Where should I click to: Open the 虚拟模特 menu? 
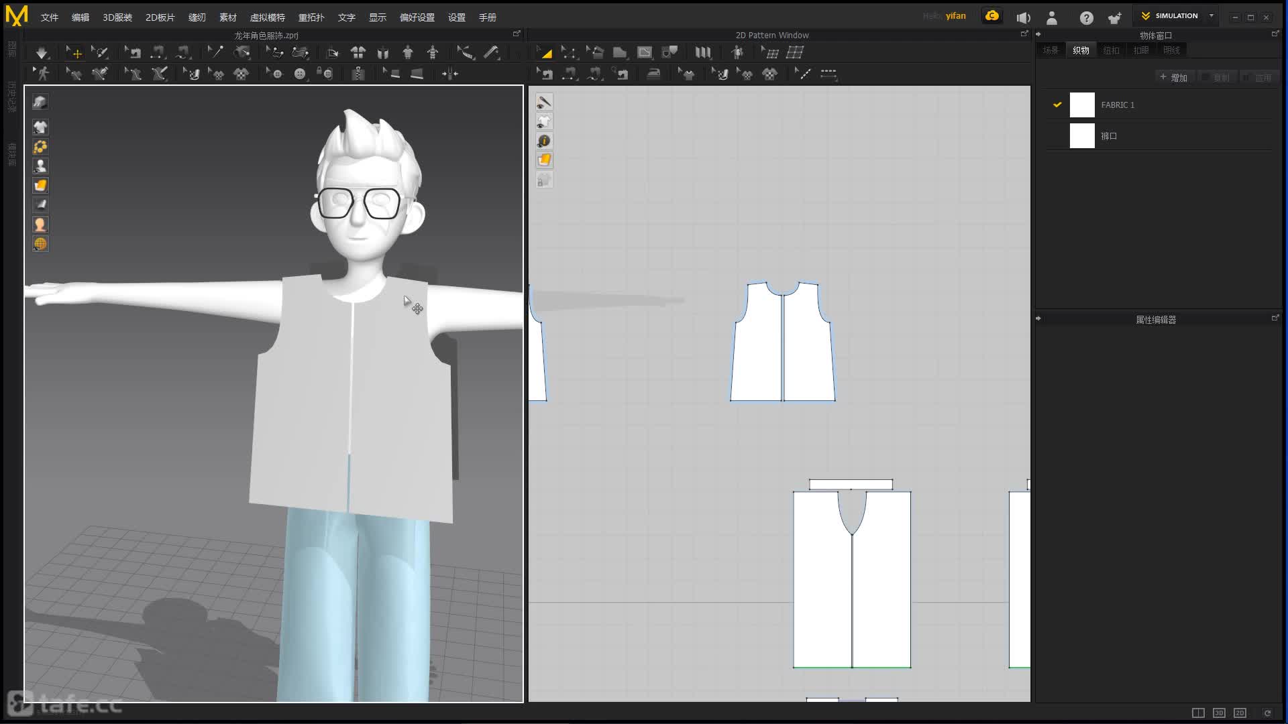268,17
